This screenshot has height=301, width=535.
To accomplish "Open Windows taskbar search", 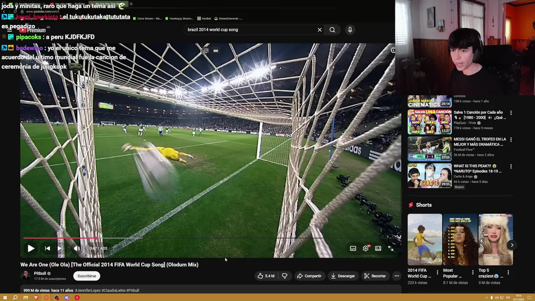I will click(x=15, y=298).
